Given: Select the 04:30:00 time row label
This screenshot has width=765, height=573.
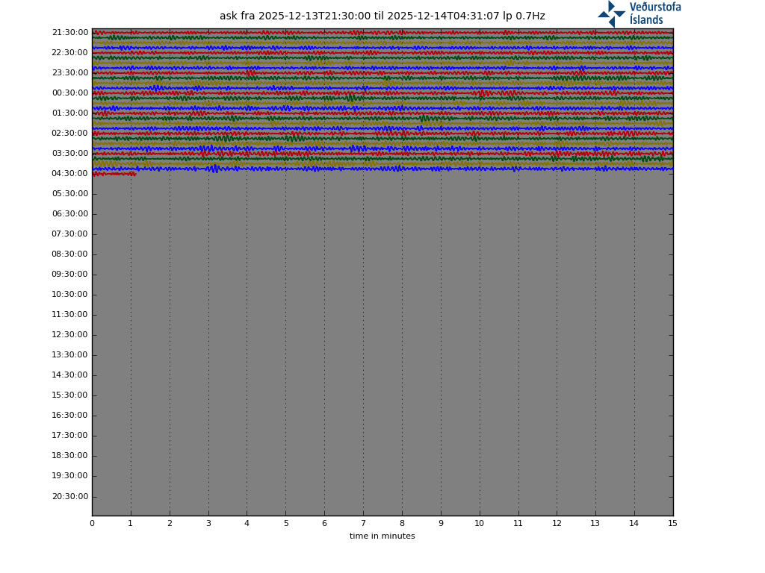Looking at the screenshot, I should pos(69,174).
